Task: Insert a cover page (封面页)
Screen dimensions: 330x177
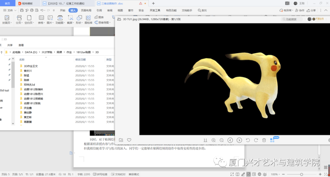Action: 7,20
